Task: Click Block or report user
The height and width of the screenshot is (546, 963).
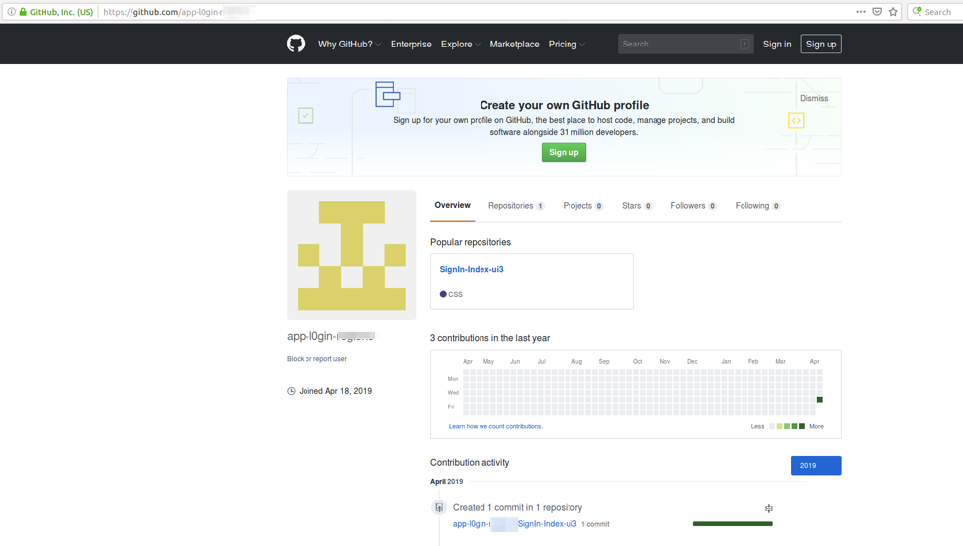Action: [x=317, y=359]
